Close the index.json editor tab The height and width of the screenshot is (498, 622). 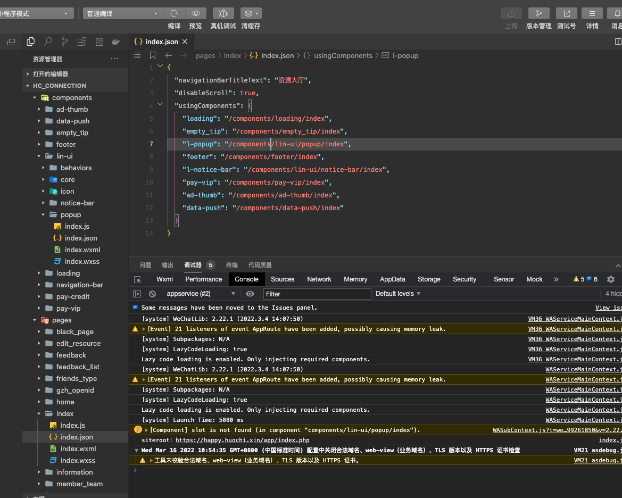coord(185,41)
